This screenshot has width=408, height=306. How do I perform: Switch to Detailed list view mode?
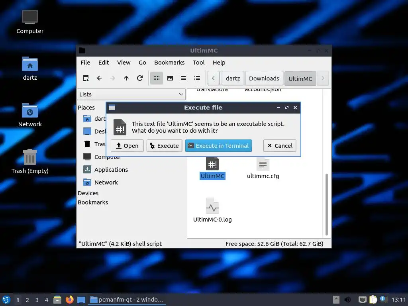[x=197, y=78]
